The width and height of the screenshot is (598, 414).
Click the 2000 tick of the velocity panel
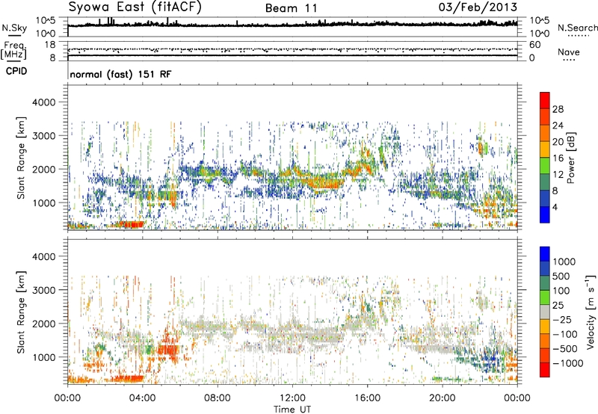(x=43, y=324)
